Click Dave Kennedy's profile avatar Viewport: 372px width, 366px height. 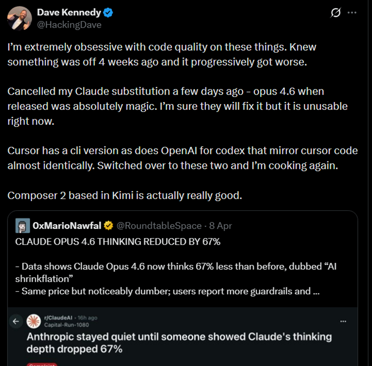(x=19, y=18)
